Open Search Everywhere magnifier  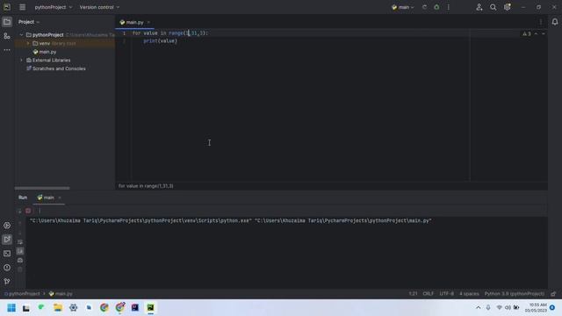pyautogui.click(x=494, y=7)
